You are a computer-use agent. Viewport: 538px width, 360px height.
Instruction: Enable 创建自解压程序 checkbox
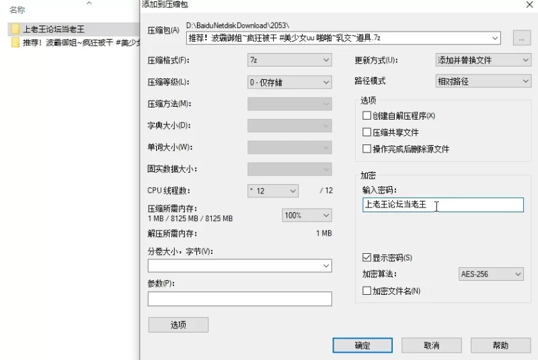[367, 116]
